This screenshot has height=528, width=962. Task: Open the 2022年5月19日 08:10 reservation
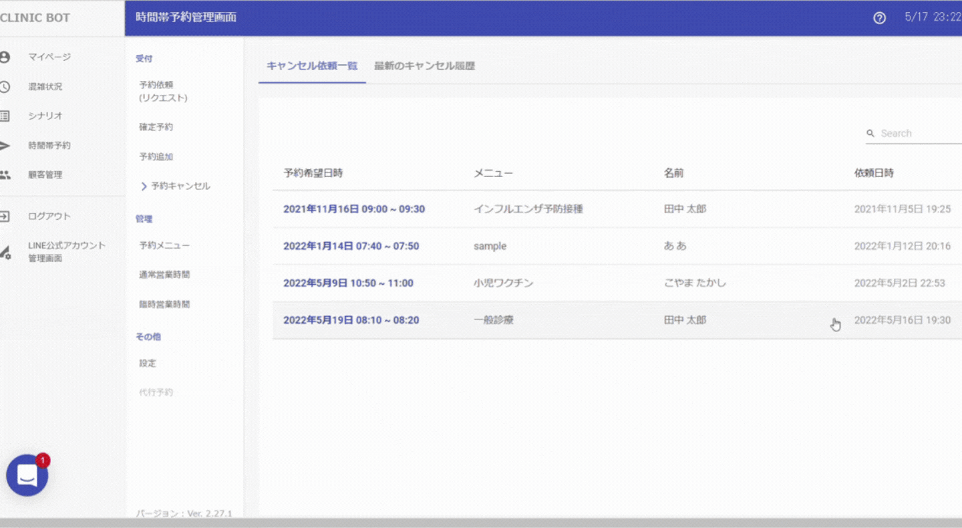click(351, 320)
